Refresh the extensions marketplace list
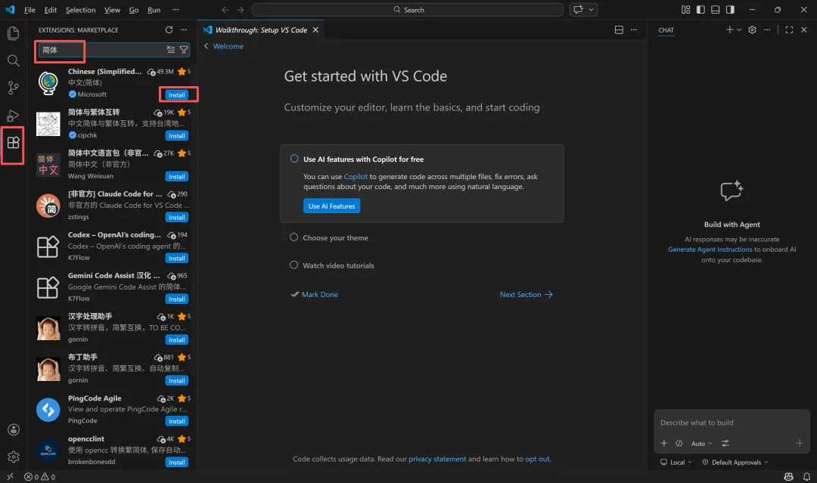Viewport: 817px width, 483px height. 169,30
